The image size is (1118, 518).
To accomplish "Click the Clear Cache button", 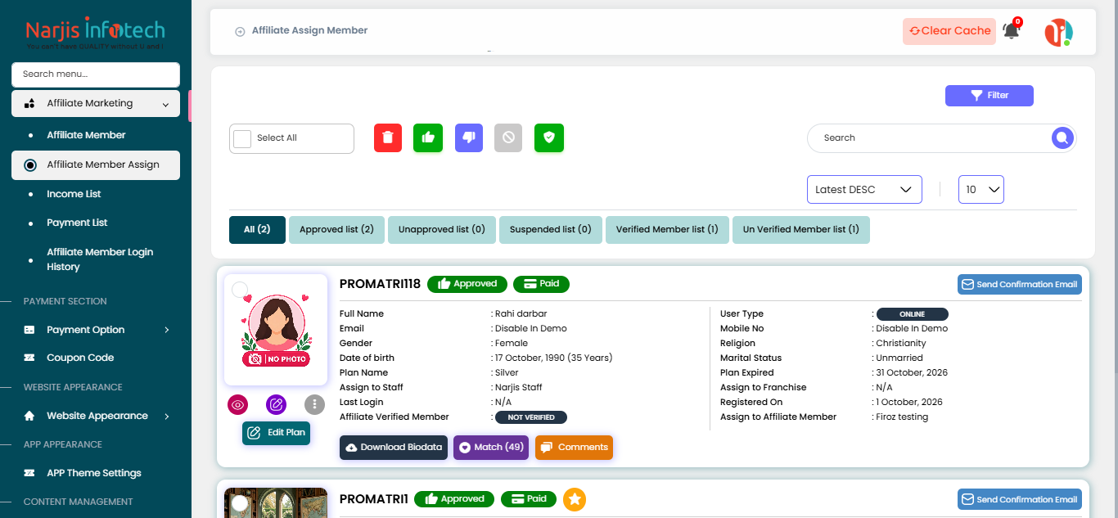I will pyautogui.click(x=949, y=31).
